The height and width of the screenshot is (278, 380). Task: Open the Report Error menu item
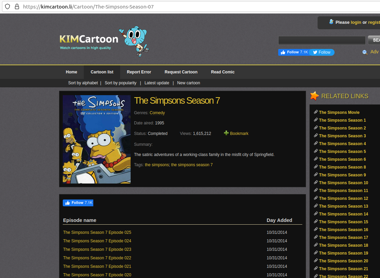coord(139,72)
